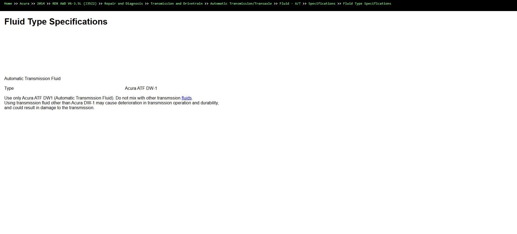The height and width of the screenshot is (234, 517).
Task: Click the line starting 'Using transmission fluid other than'
Action: click(x=111, y=103)
